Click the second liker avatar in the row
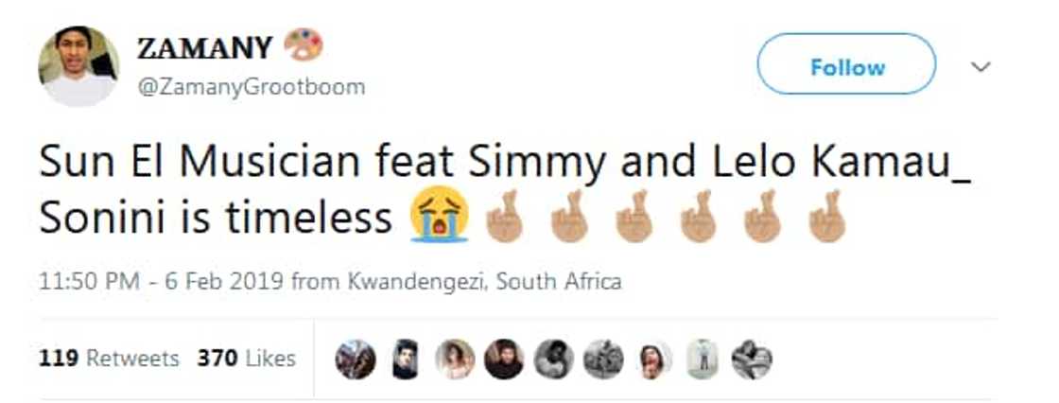Screen dimensions: 1059x403 tap(405, 359)
